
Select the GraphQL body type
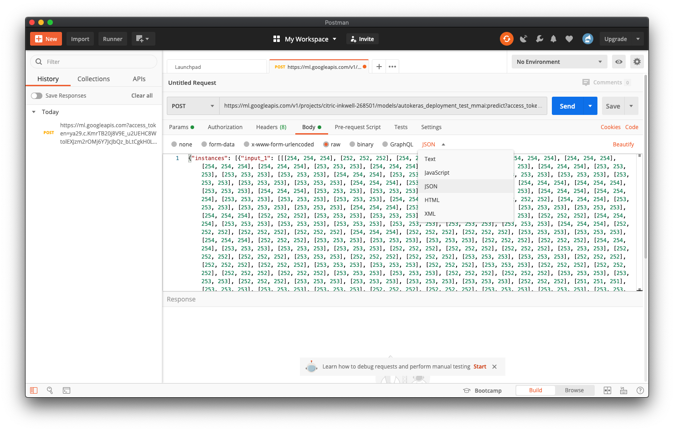pyautogui.click(x=385, y=144)
